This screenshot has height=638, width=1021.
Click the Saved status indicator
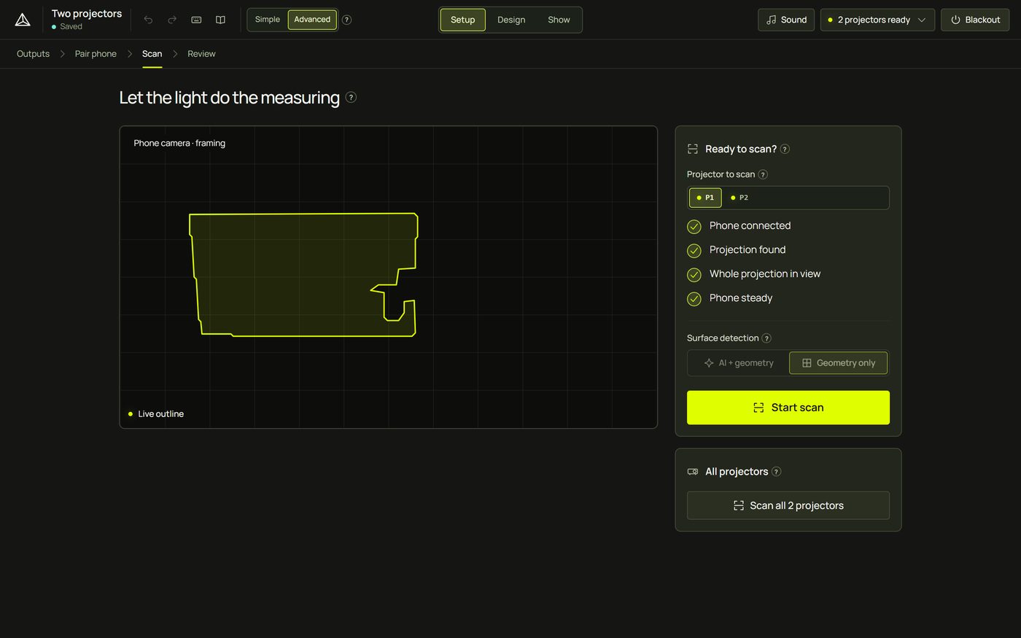point(67,27)
